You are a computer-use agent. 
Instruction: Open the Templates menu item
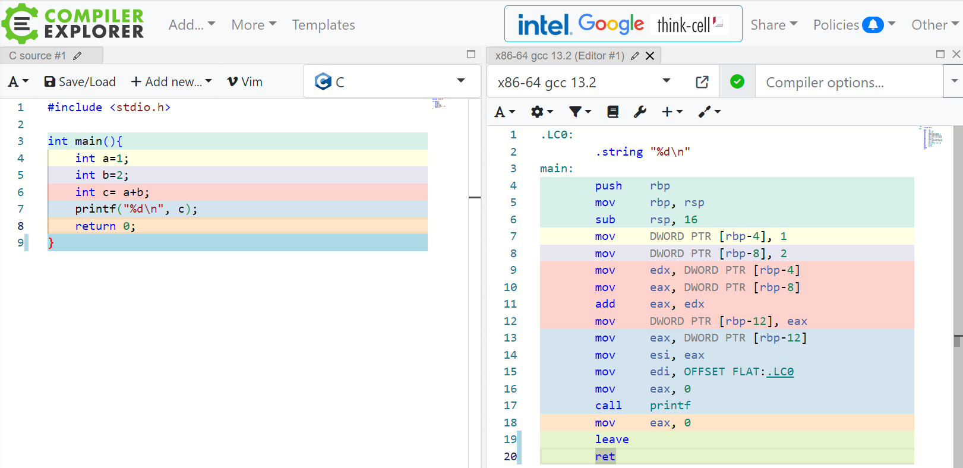point(323,25)
